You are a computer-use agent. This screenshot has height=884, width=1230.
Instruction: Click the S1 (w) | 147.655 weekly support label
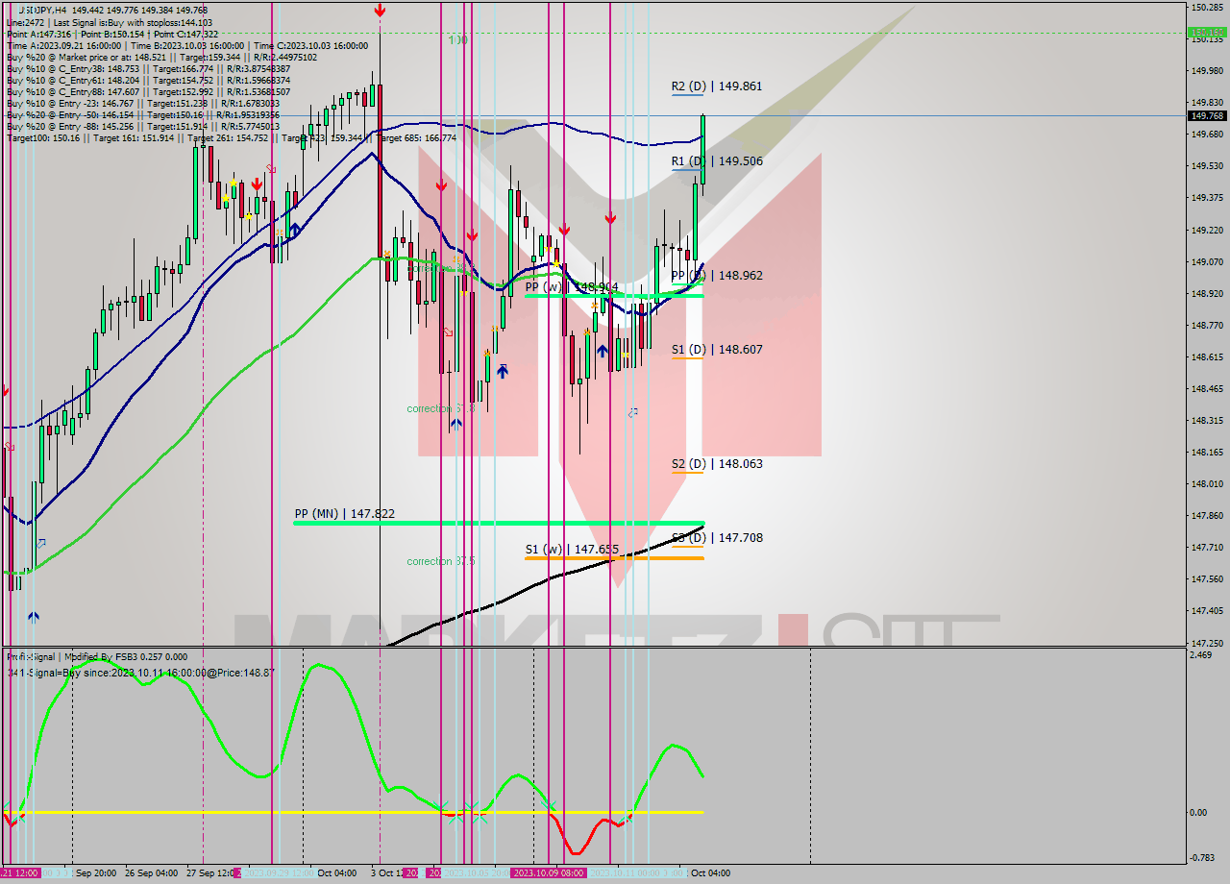572,551
